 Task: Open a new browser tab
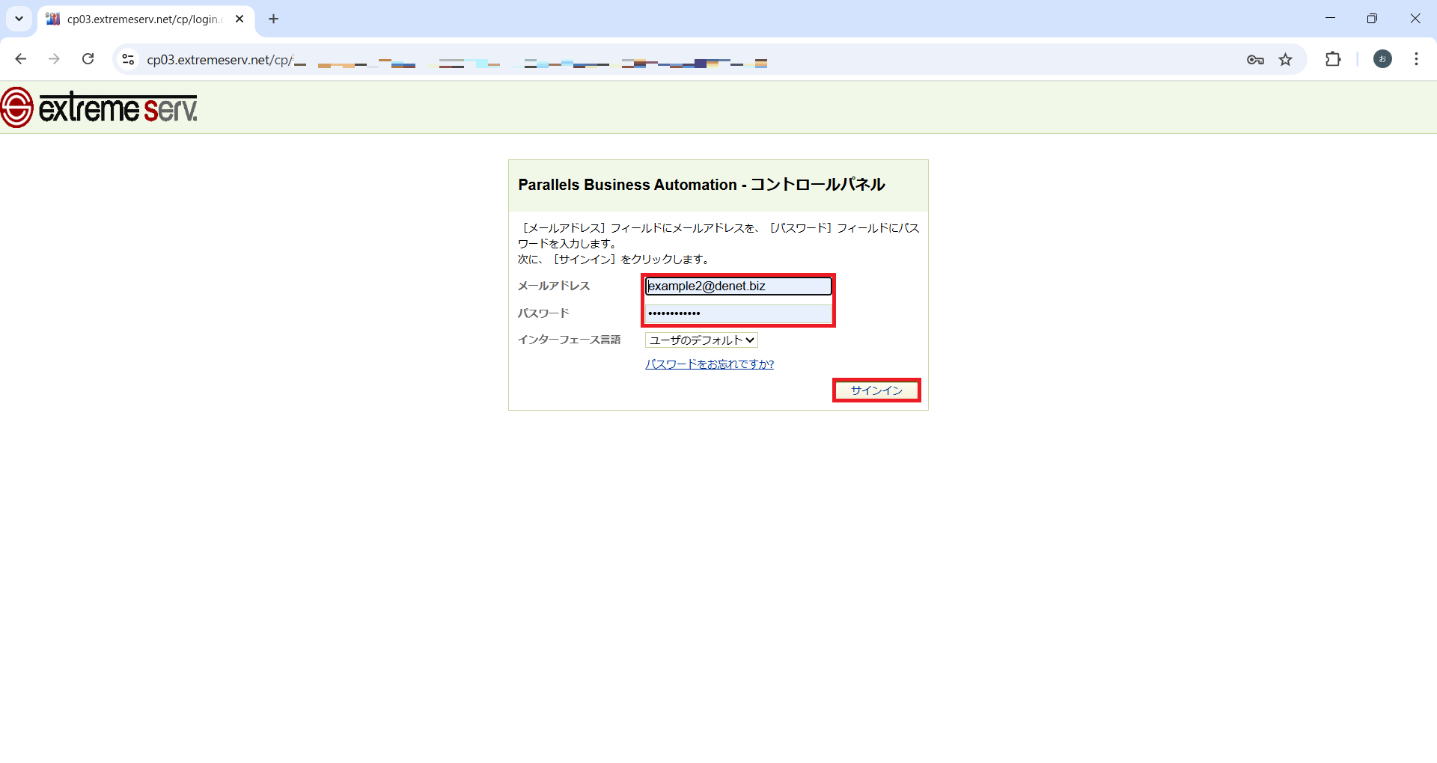[x=273, y=19]
